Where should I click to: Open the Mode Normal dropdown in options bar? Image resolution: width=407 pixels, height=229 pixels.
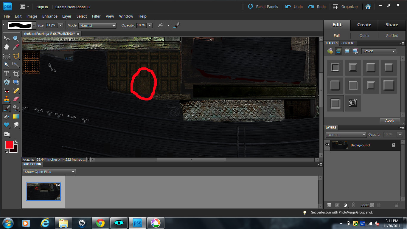pyautogui.click(x=97, y=26)
